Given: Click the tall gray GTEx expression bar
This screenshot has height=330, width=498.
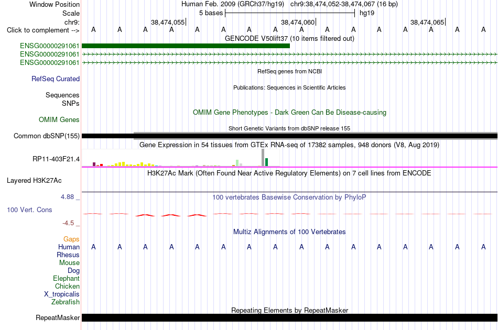Looking at the screenshot, I should pyautogui.click(x=263, y=157).
